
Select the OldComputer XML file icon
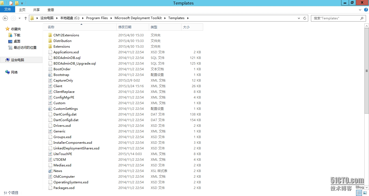click(x=50, y=176)
